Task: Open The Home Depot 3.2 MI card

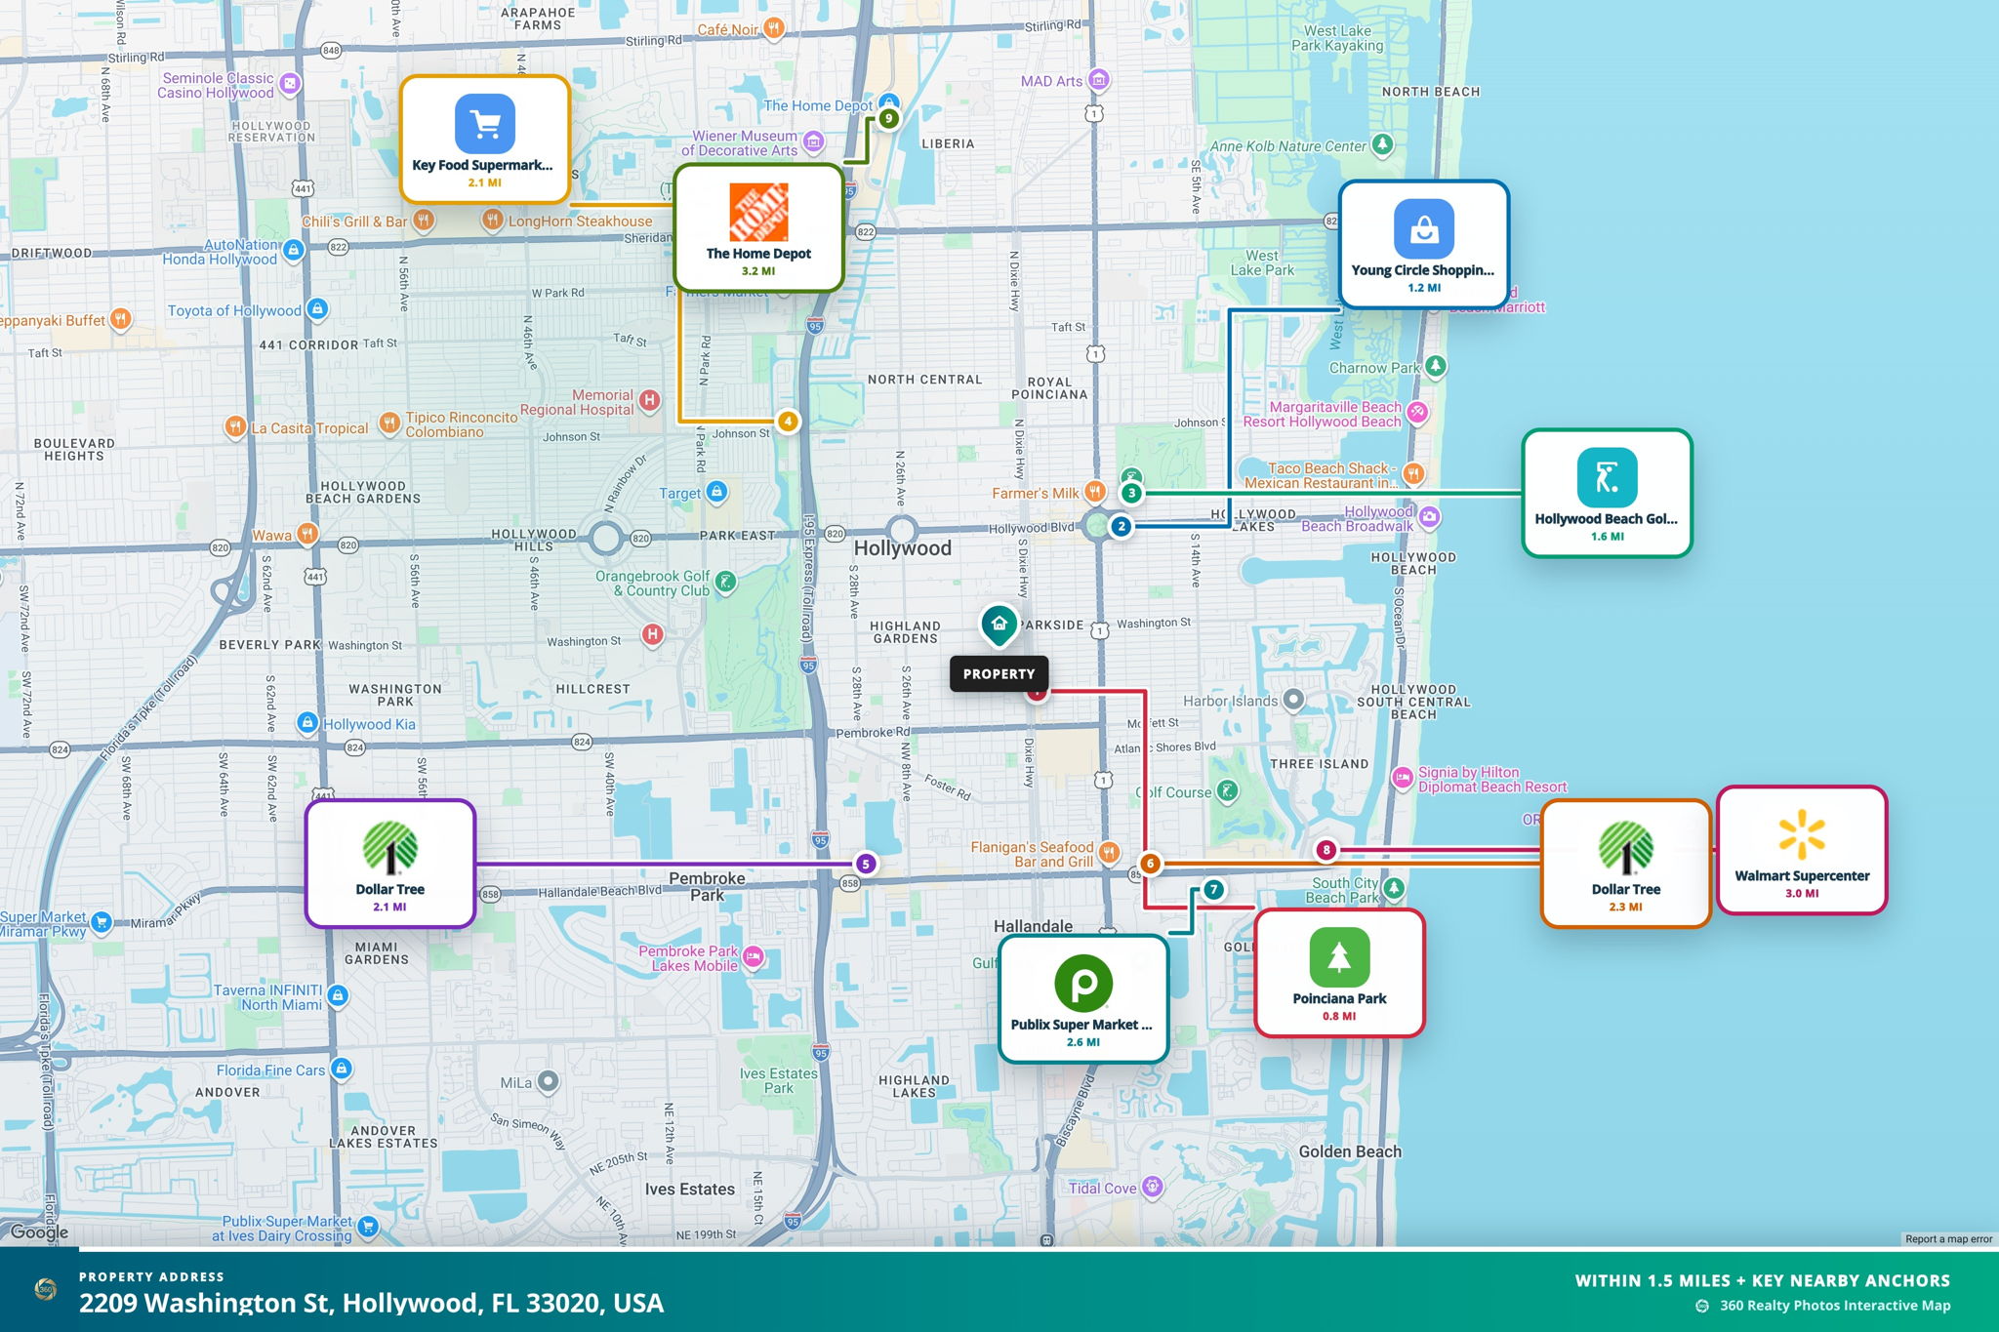Action: [x=758, y=228]
